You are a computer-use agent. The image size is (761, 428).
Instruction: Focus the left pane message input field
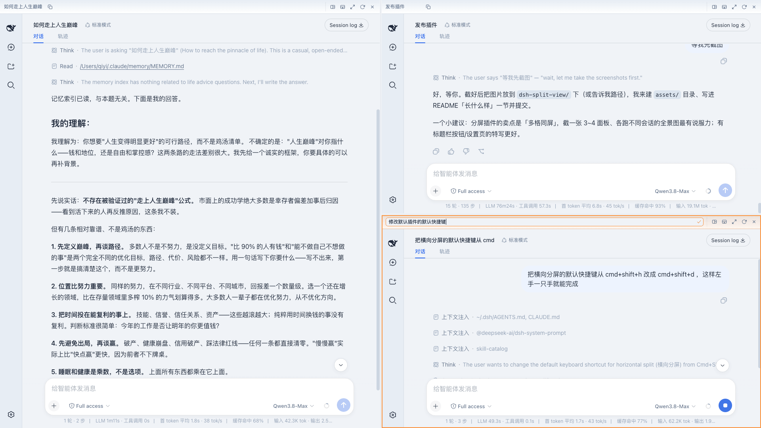pyautogui.click(x=199, y=388)
